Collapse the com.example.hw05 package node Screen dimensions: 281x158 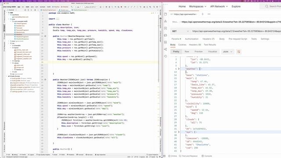point(11,22)
